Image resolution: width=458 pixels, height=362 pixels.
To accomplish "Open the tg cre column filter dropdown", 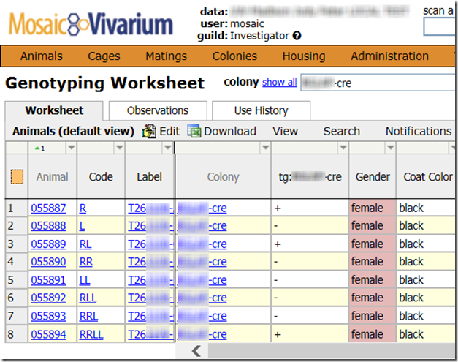I will (343, 148).
